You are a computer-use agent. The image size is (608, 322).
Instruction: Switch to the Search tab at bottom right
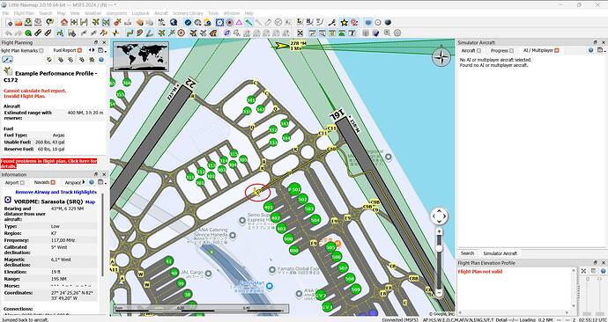coord(467,253)
